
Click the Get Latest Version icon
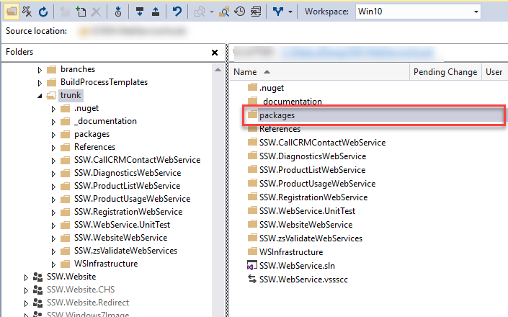tap(118, 12)
